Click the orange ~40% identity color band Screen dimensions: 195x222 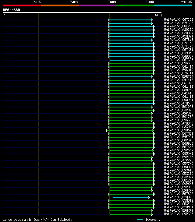pyautogui.click(x=60, y=5)
